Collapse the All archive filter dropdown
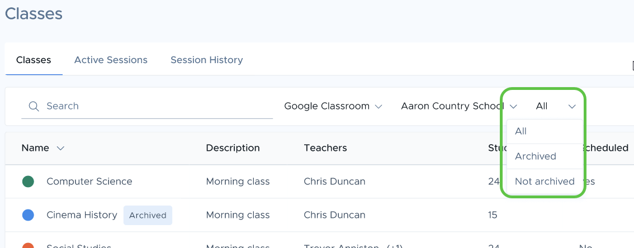 pos(556,106)
